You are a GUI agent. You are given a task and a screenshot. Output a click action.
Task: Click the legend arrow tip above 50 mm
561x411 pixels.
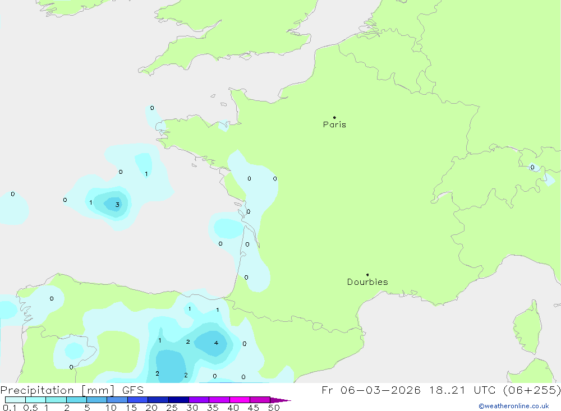(280, 400)
